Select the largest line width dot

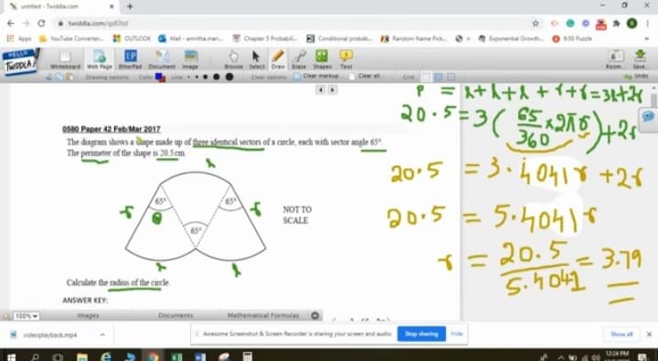(229, 77)
